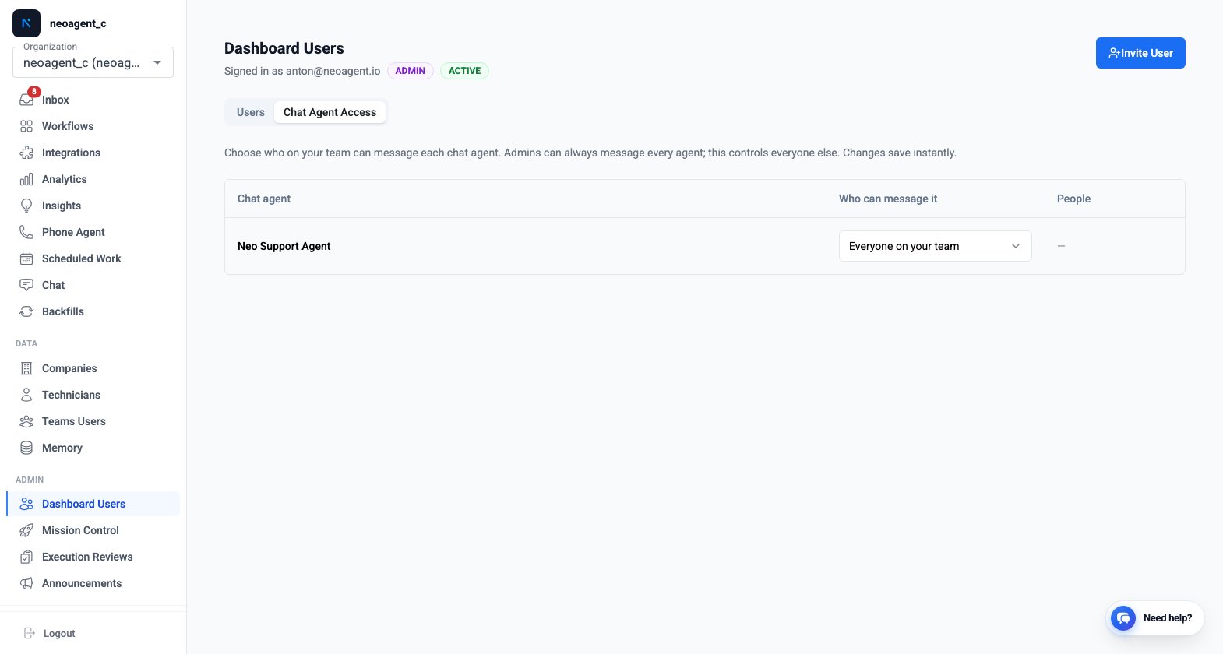The height and width of the screenshot is (654, 1223).
Task: Open the Organization selector dropdown
Action: tap(93, 62)
